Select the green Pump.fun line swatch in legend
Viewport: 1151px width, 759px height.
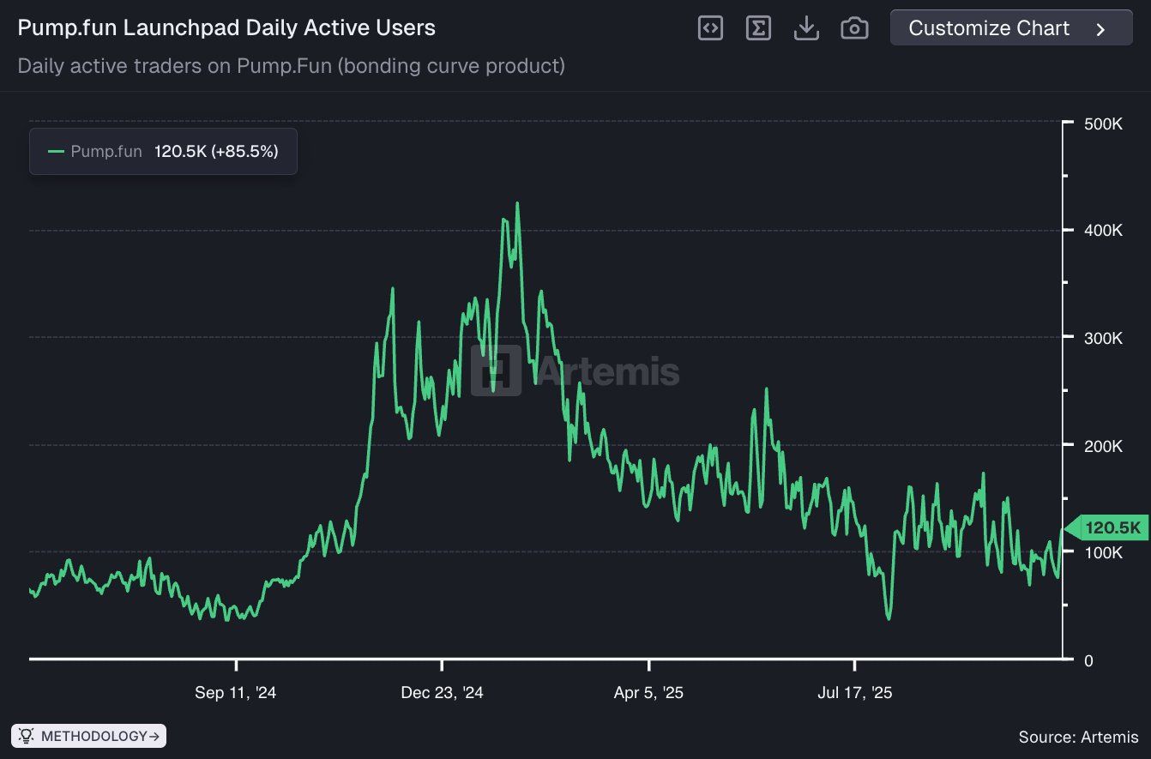(55, 151)
